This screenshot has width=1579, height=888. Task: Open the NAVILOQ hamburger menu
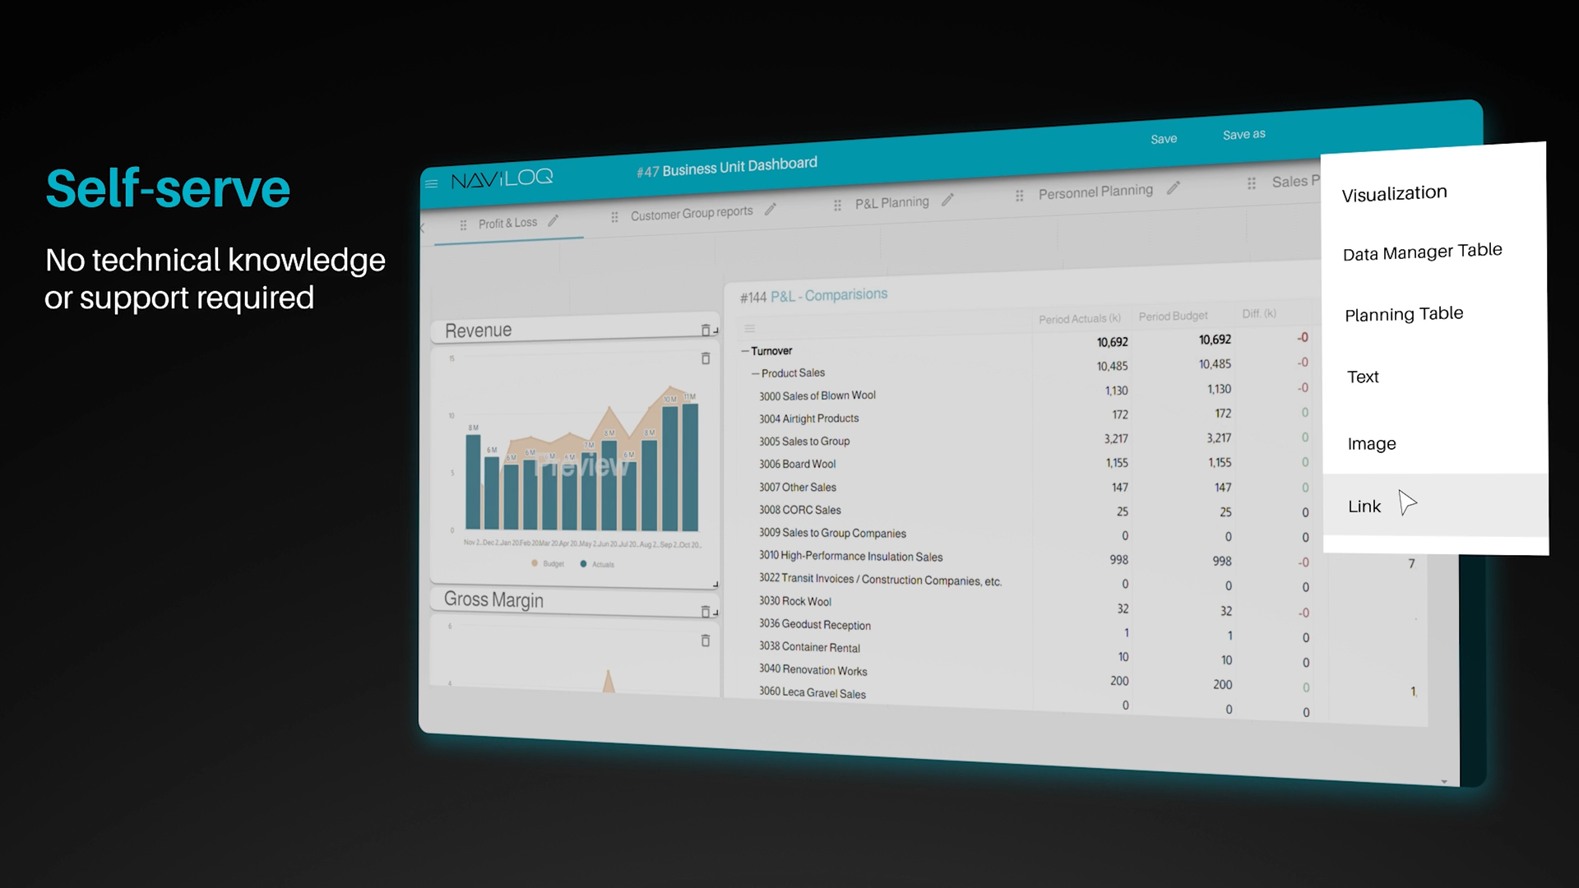coord(431,183)
